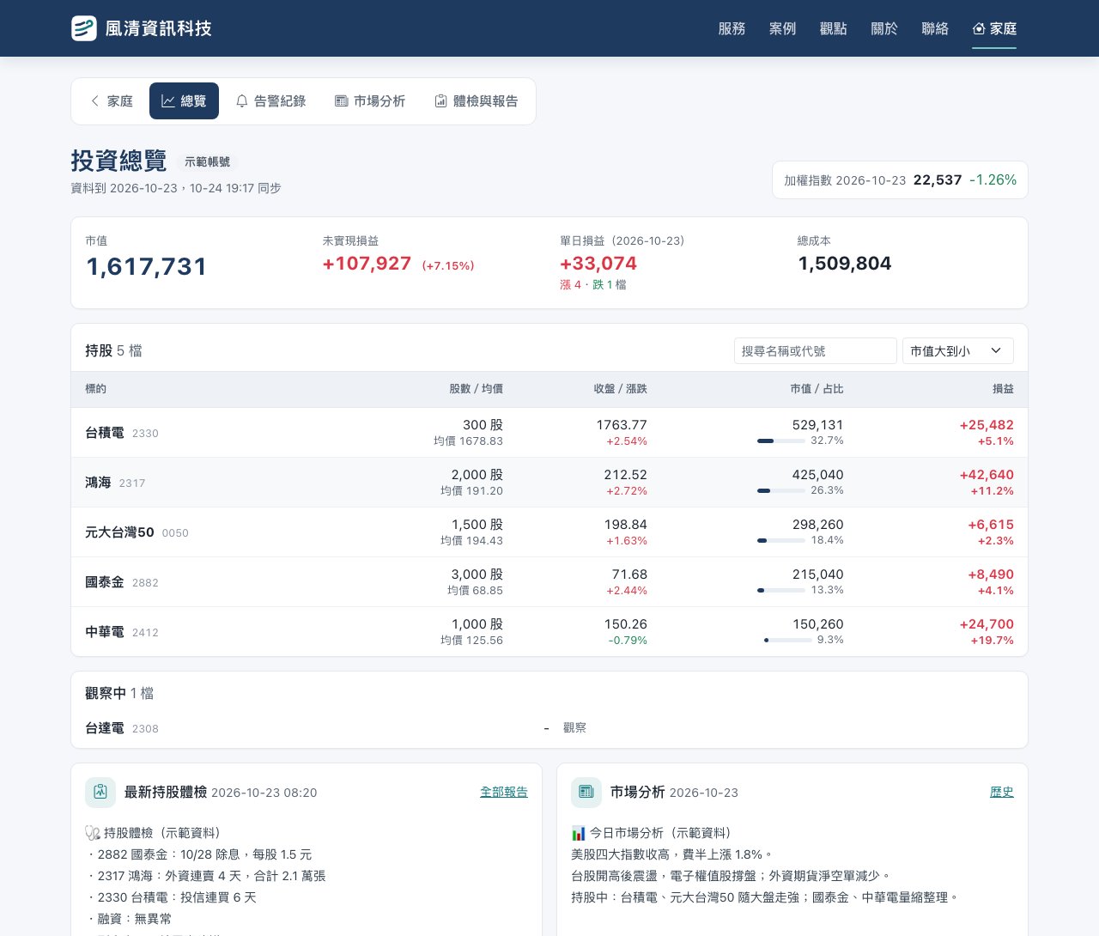This screenshot has width=1099, height=936.
Task: Click the 市值 1,617,731 total value
Action: (147, 267)
